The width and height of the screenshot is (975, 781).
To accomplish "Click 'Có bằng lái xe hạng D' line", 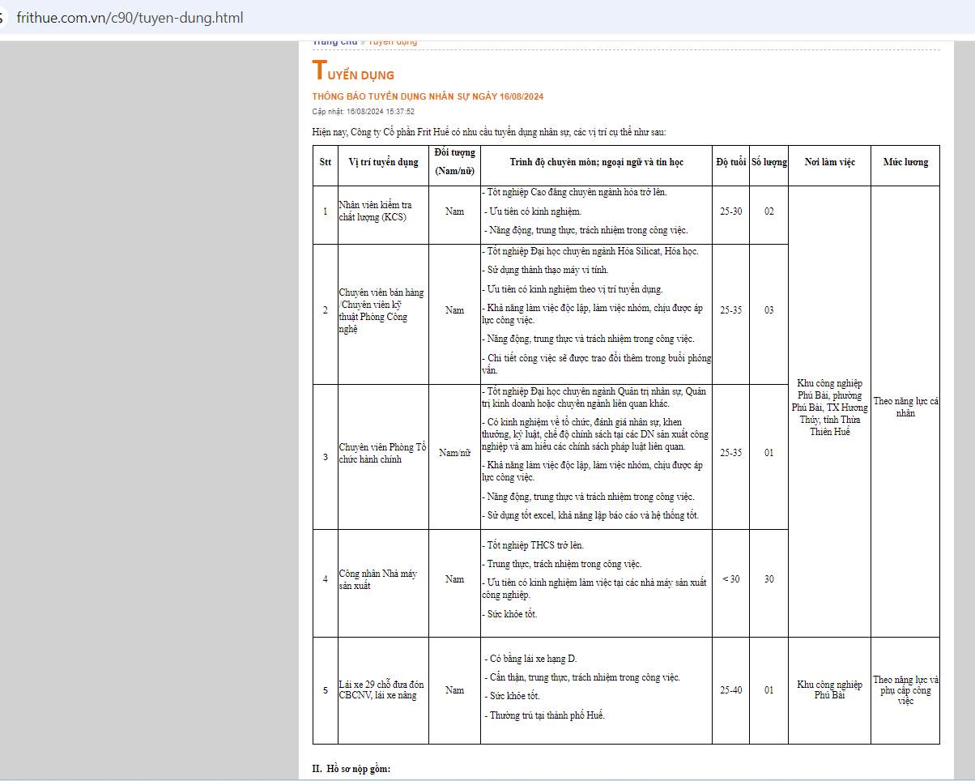I will 530,659.
